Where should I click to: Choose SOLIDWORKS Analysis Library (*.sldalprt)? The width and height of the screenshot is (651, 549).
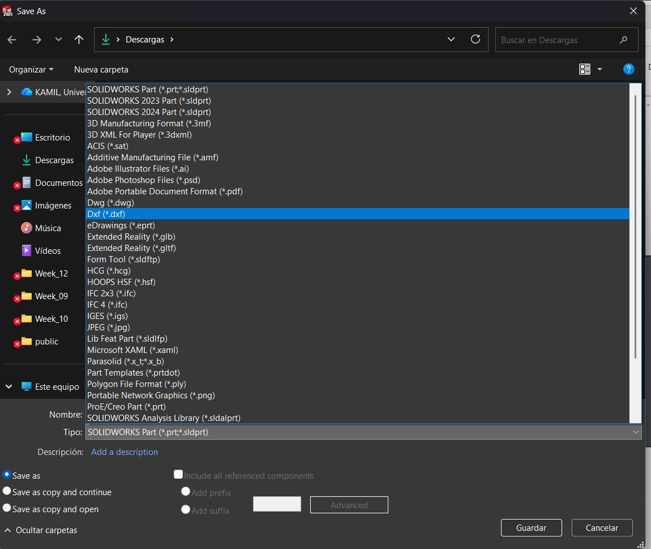357,418
